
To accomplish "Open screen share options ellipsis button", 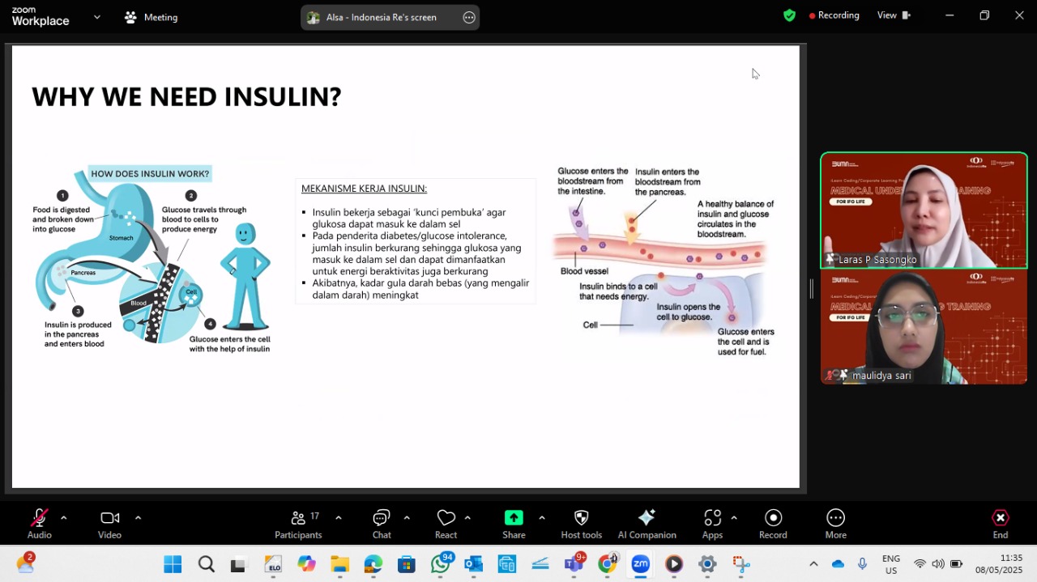I will click(469, 18).
